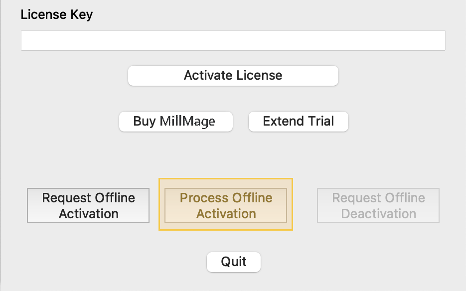
Task: Click Extend Trial
Action: pyautogui.click(x=298, y=122)
